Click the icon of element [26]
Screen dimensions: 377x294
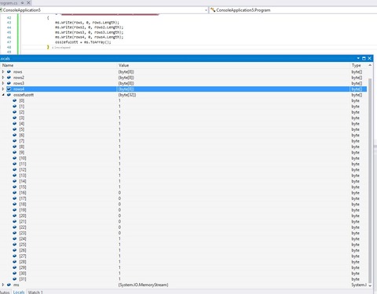[15, 250]
